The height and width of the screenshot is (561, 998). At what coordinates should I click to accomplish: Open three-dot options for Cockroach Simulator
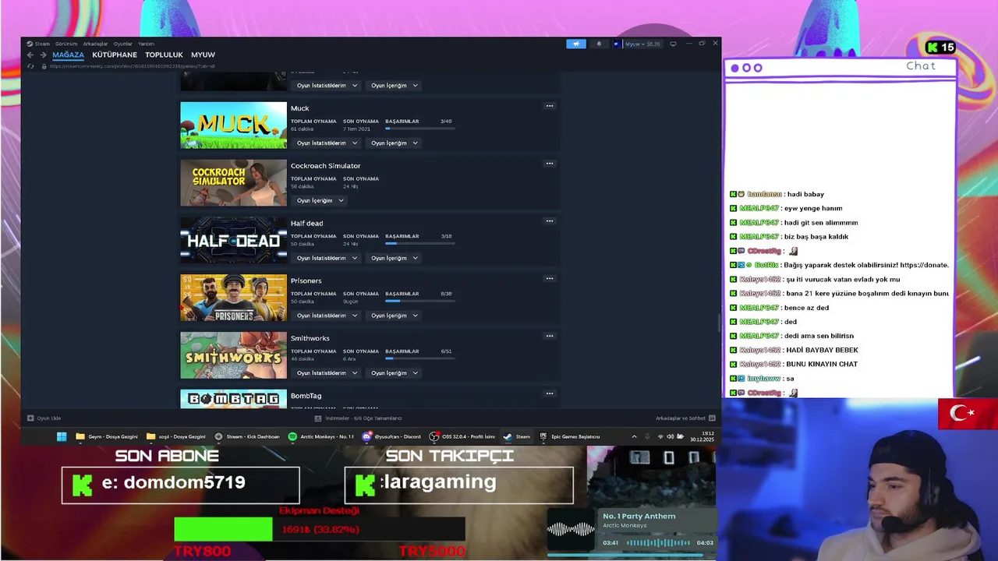550,164
